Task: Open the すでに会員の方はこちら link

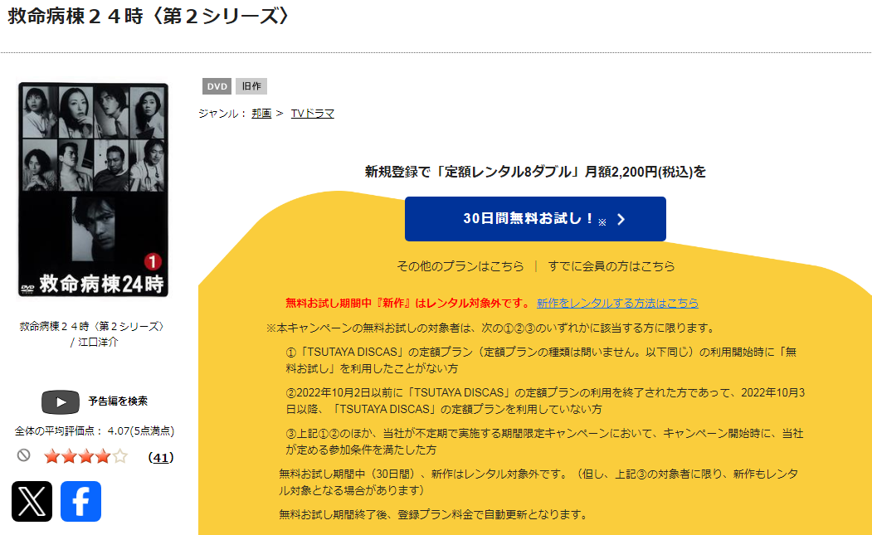Action: 611,265
